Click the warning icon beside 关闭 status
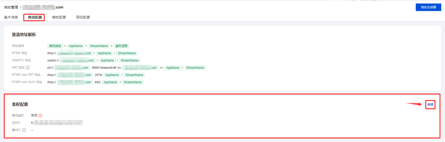 [40, 115]
